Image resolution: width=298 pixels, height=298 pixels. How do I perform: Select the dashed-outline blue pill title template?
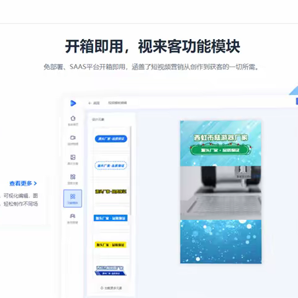[x=111, y=166]
